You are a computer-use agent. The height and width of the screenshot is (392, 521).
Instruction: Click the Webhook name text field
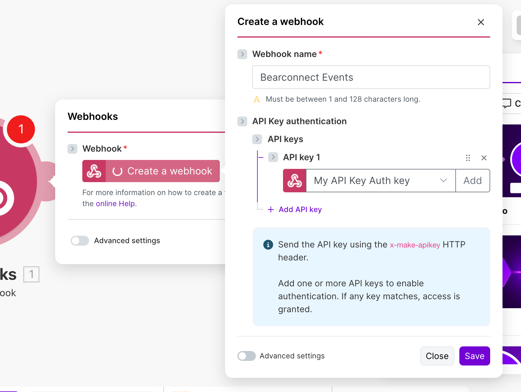[371, 77]
